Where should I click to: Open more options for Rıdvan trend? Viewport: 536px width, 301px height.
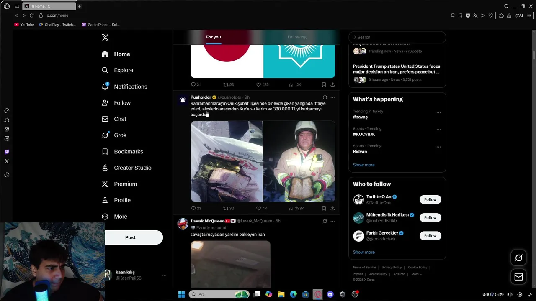438,147
